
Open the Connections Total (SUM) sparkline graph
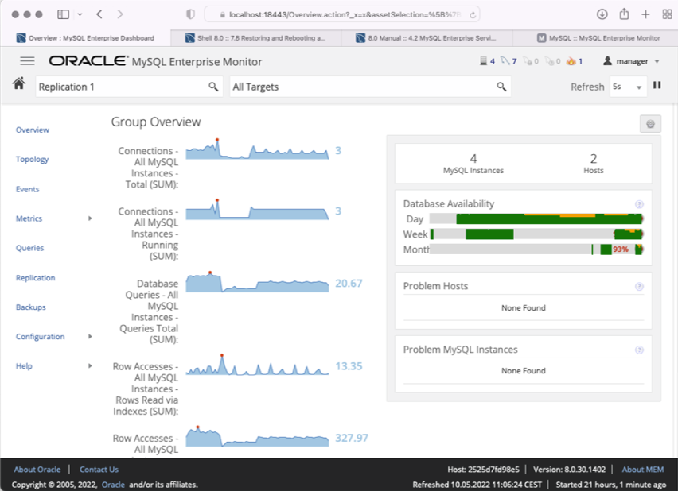(257, 149)
